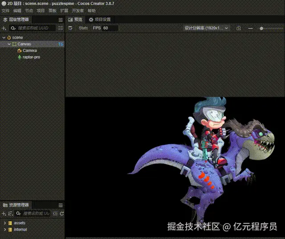Click the collapse all folders icon in assets

pyautogui.click(x=55, y=214)
